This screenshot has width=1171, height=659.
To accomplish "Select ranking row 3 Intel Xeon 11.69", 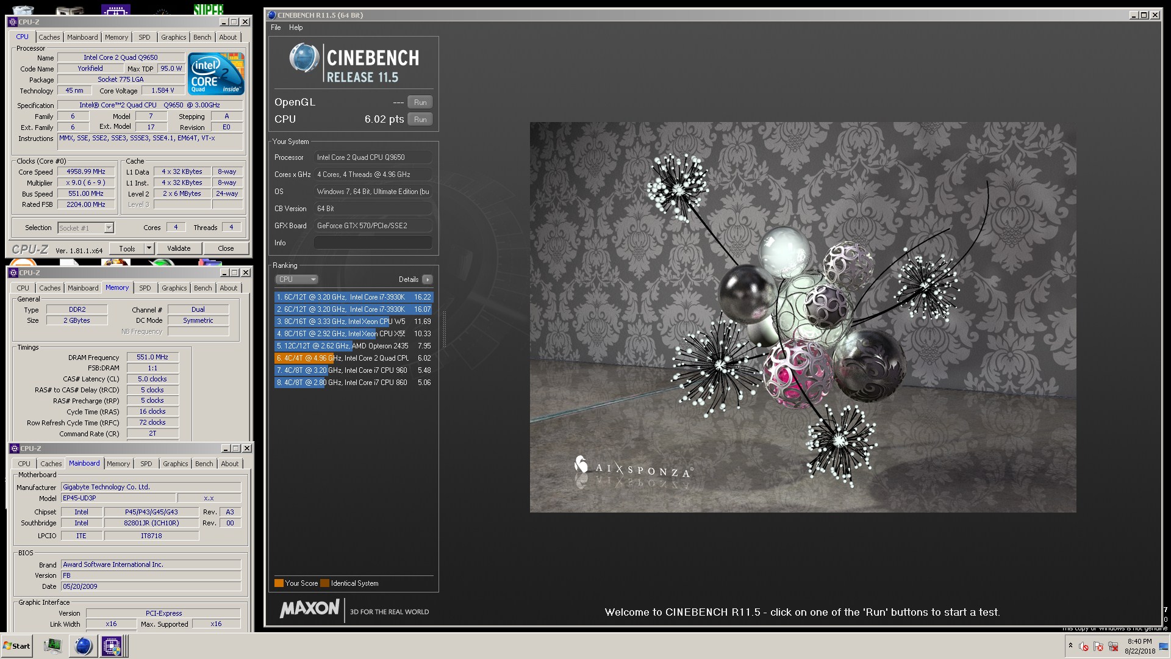I will coord(354,322).
